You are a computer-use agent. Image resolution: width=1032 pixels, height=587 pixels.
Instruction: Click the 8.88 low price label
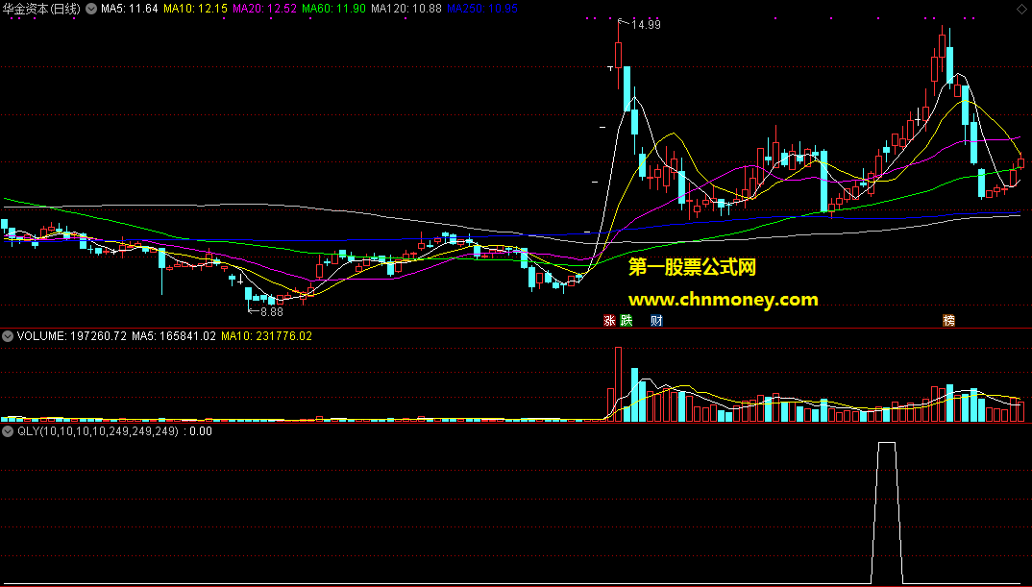pyautogui.click(x=271, y=312)
